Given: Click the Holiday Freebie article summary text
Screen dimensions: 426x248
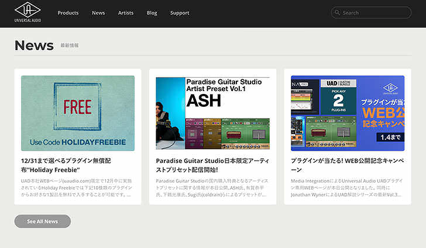Looking at the screenshot, I should (76, 187).
